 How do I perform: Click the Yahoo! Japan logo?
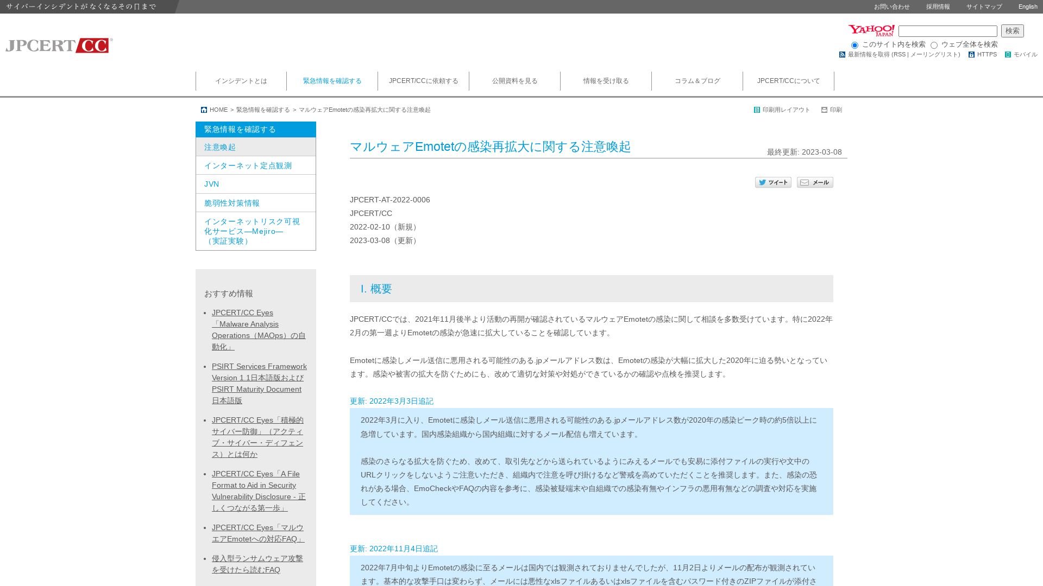tap(871, 30)
